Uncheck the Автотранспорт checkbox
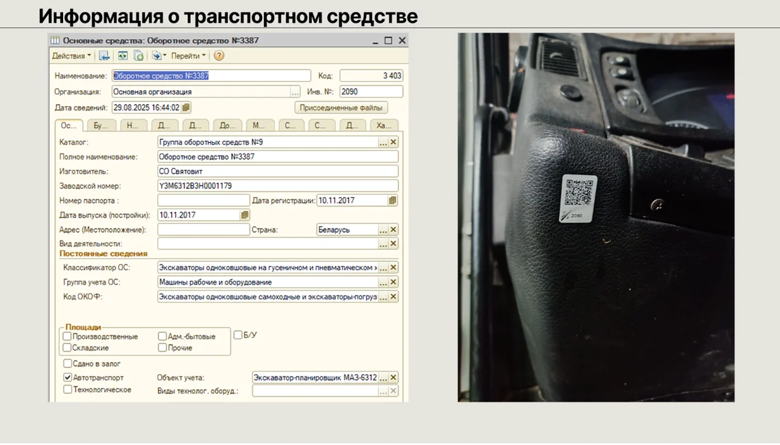Screen dimensions: 780x445 tap(67, 376)
